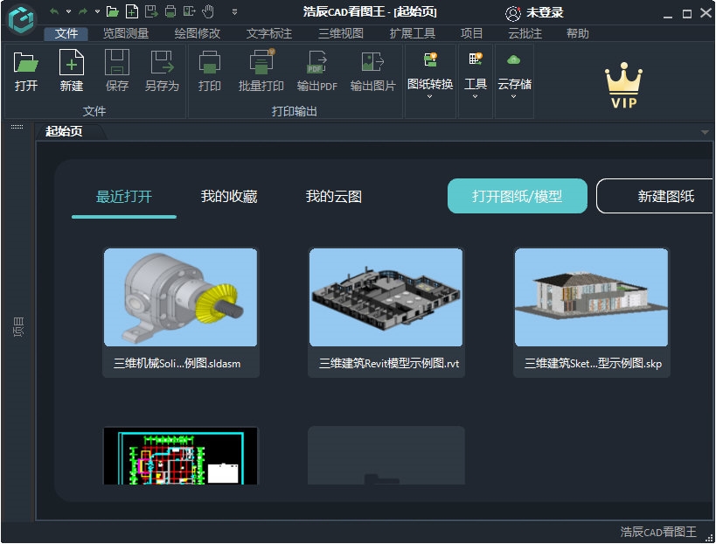Select the 我的收藏 favorites tab
The width and height of the screenshot is (716, 544).
coord(229,197)
